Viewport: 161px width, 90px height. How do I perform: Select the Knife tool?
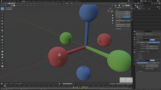pyautogui.click(x=2, y=49)
